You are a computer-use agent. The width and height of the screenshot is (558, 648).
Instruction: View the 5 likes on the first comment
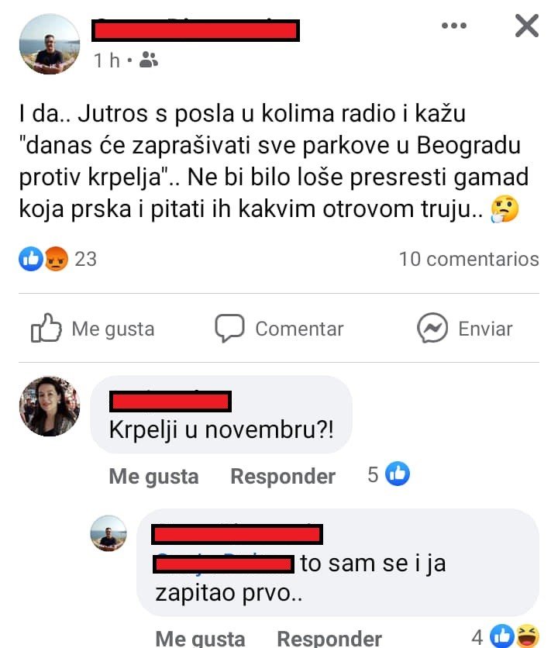388,474
